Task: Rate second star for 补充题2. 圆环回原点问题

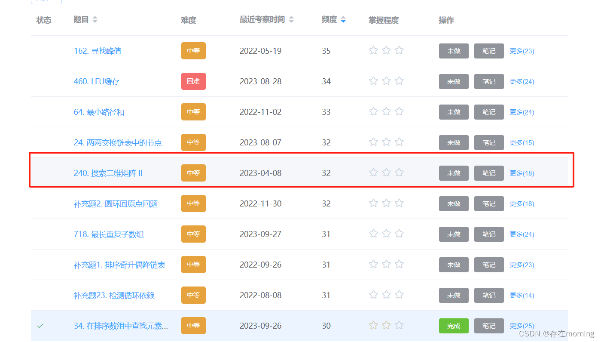Action: (x=386, y=203)
